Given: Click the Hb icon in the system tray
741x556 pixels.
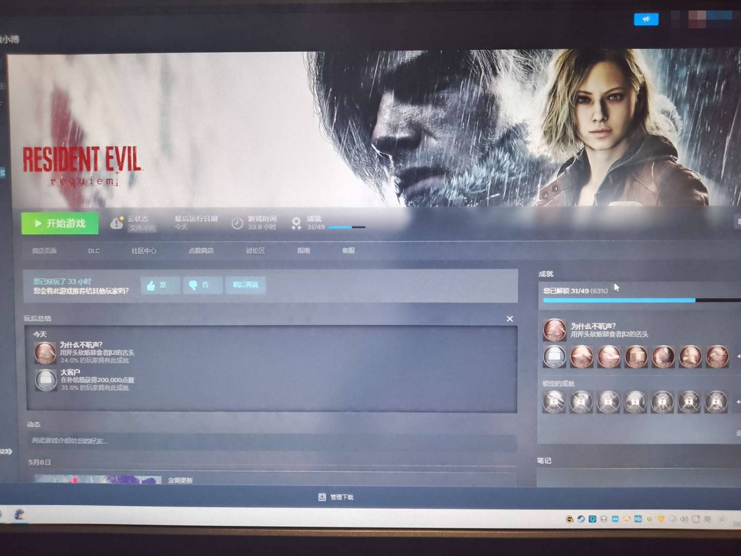Looking at the screenshot, I should point(638,519).
